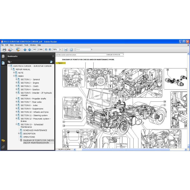Open the Find options dropdown arrow
The image size is (190, 190).
(x=92, y=49)
